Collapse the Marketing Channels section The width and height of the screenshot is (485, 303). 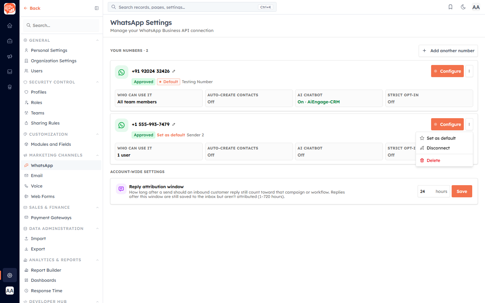(x=97, y=155)
